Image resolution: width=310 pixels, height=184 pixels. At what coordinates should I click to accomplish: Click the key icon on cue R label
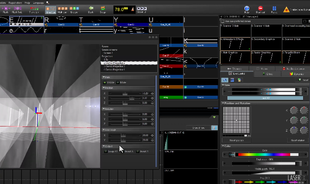tap(46, 25)
